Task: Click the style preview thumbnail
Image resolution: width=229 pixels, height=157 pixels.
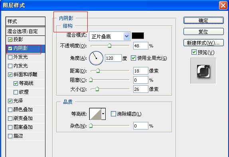Action: [203, 71]
